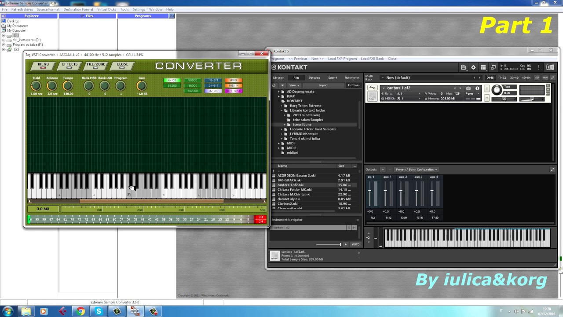This screenshot has width=563, height=317.
Task: Select 48000 sample rate in Converter
Action: tap(193, 81)
